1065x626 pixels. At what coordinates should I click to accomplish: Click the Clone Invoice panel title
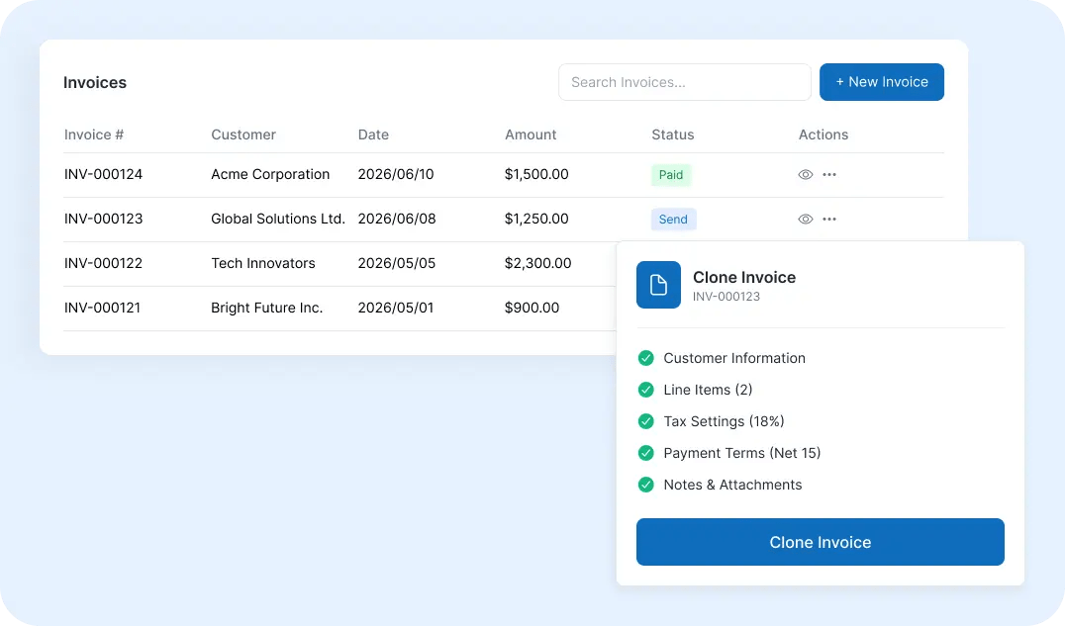click(744, 277)
